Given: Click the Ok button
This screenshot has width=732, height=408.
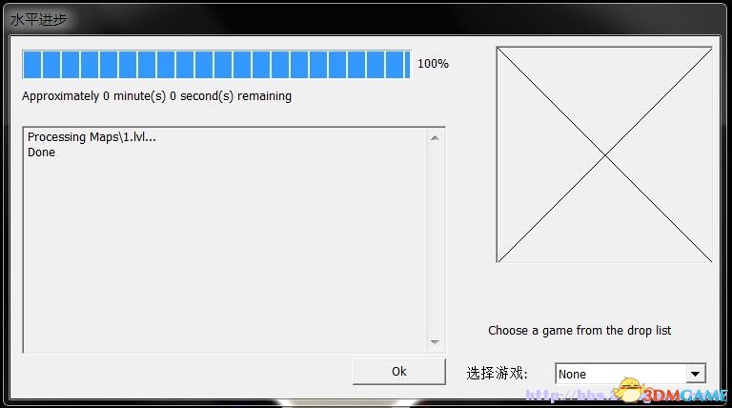Looking at the screenshot, I should click(x=398, y=372).
